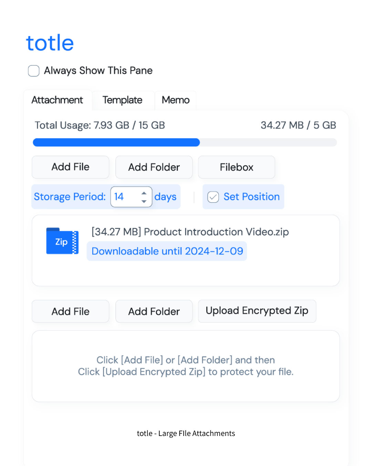Enable Always Show This Pane checkbox
This screenshot has width=372, height=466.
click(x=34, y=71)
